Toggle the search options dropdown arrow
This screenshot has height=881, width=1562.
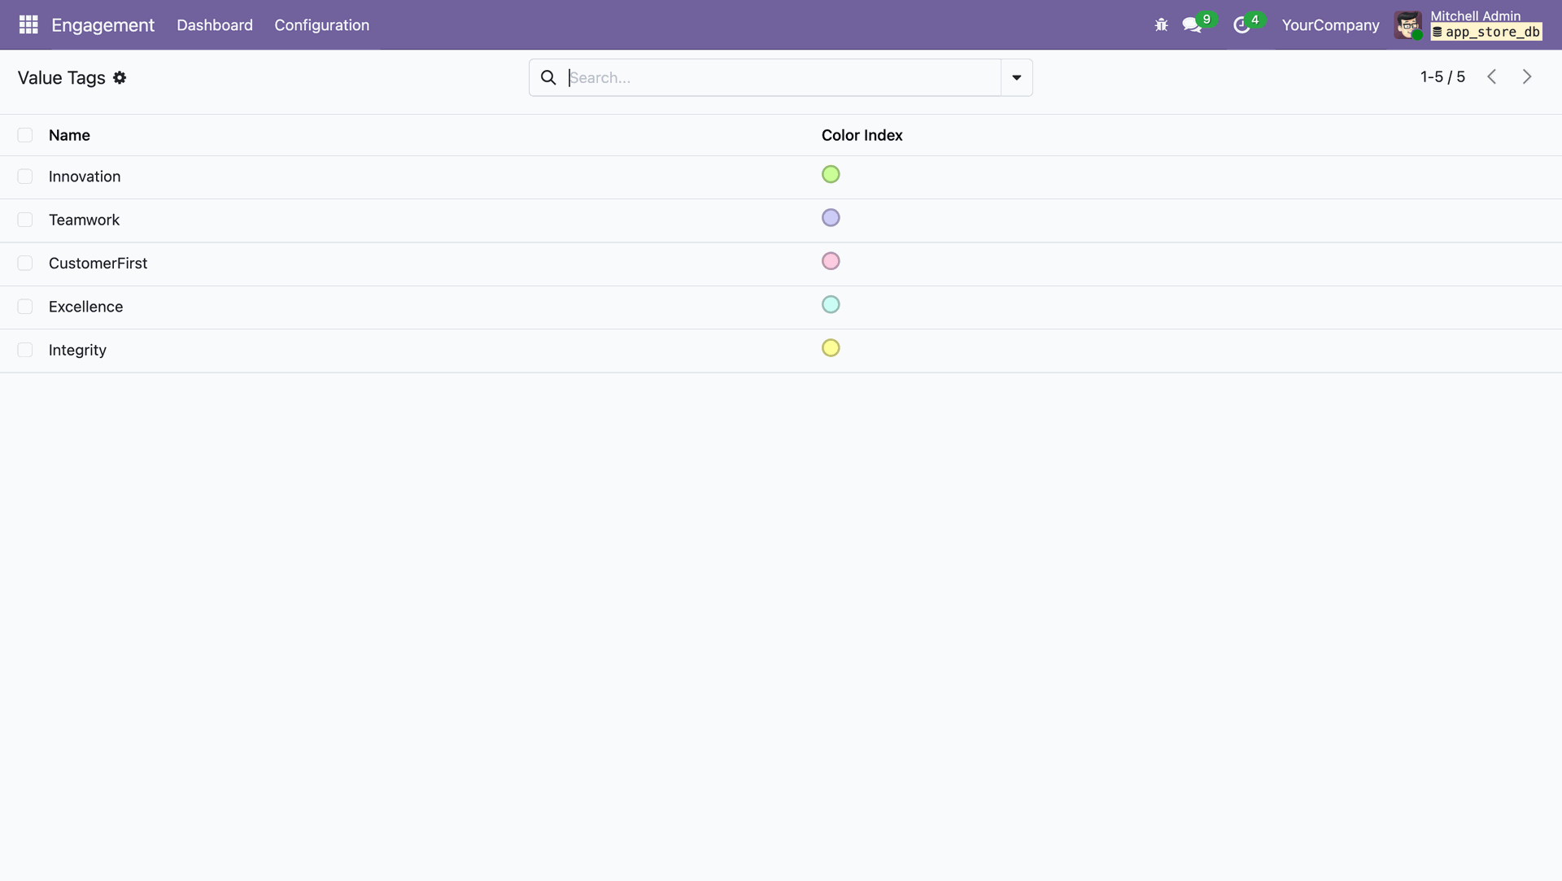(x=1016, y=77)
